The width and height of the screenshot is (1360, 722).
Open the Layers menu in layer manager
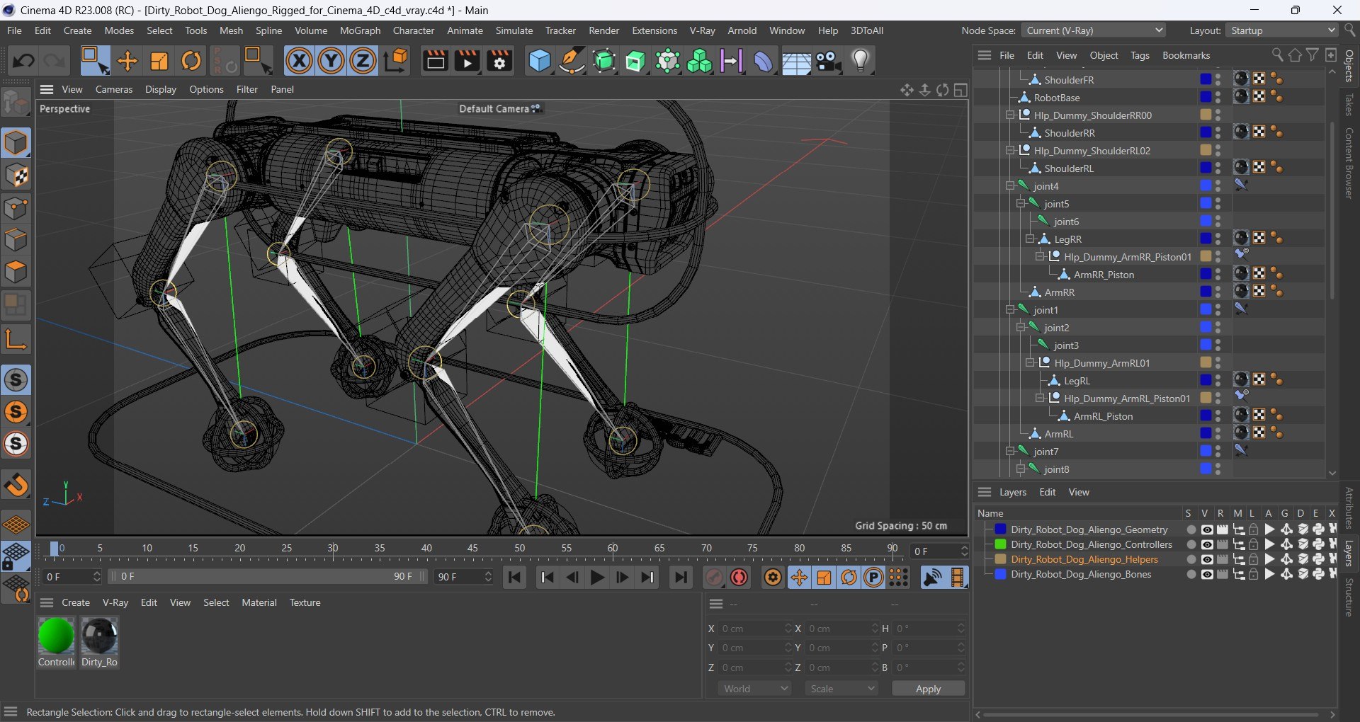[x=1012, y=492]
